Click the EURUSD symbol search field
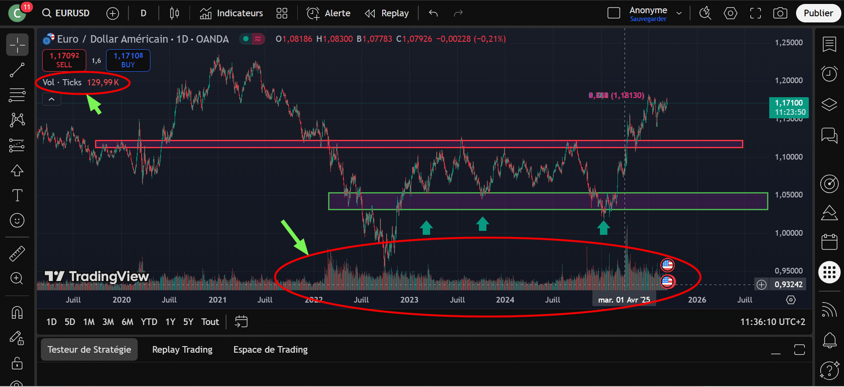The image size is (844, 387). coord(66,13)
